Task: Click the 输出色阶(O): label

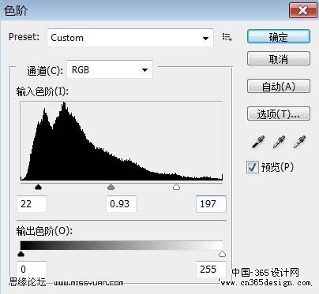Action: pyautogui.click(x=44, y=231)
